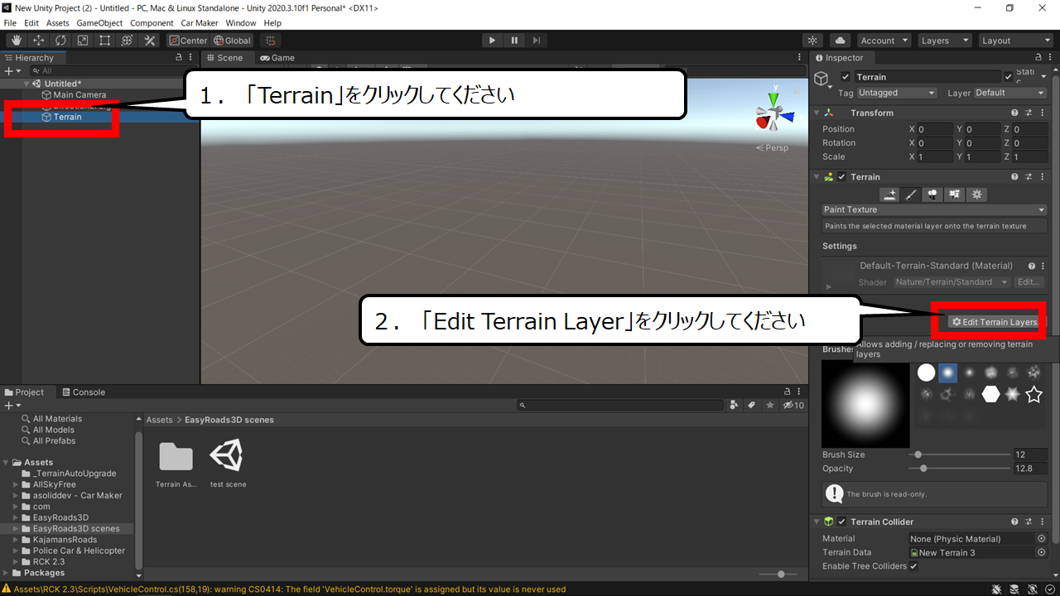Screen dimensions: 1060x596
Task: Select Paint Terrain brush tool icon
Action: (912, 195)
